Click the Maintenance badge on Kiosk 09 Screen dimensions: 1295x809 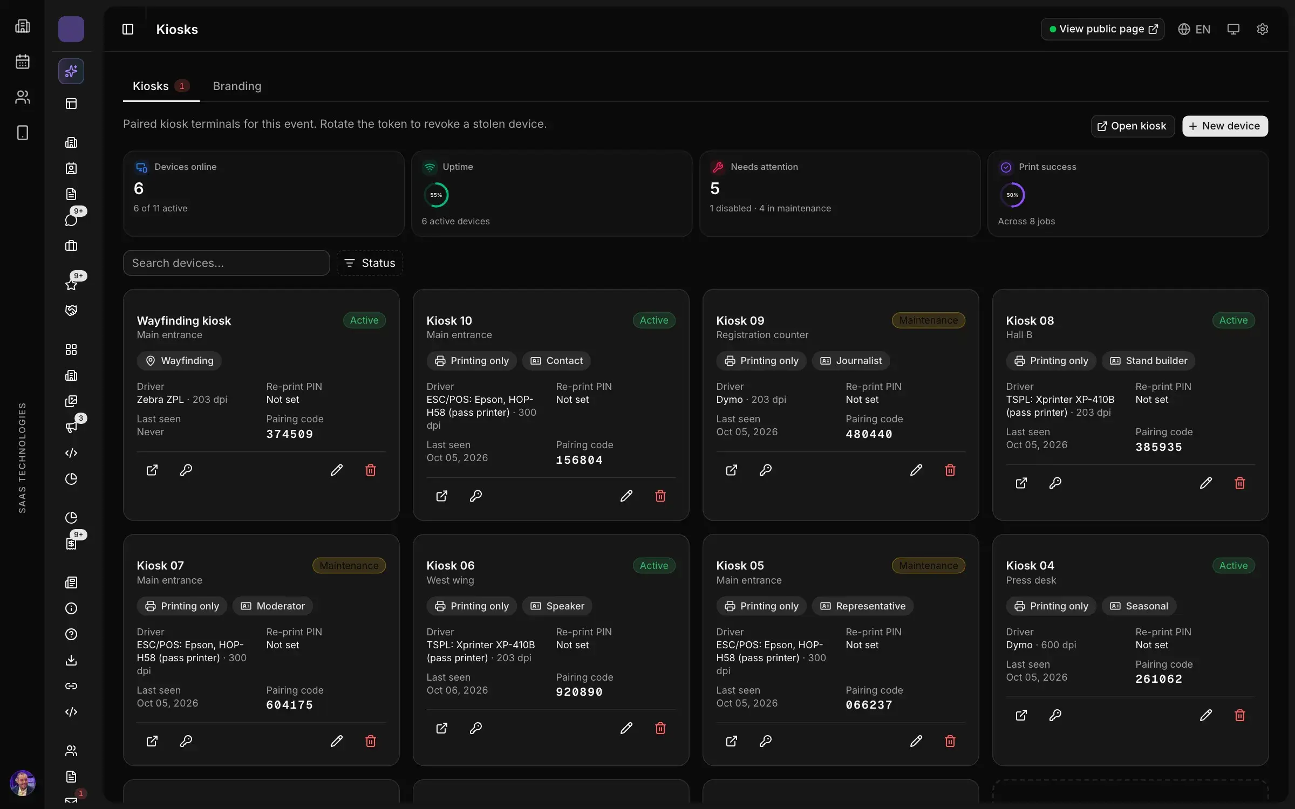pyautogui.click(x=928, y=320)
